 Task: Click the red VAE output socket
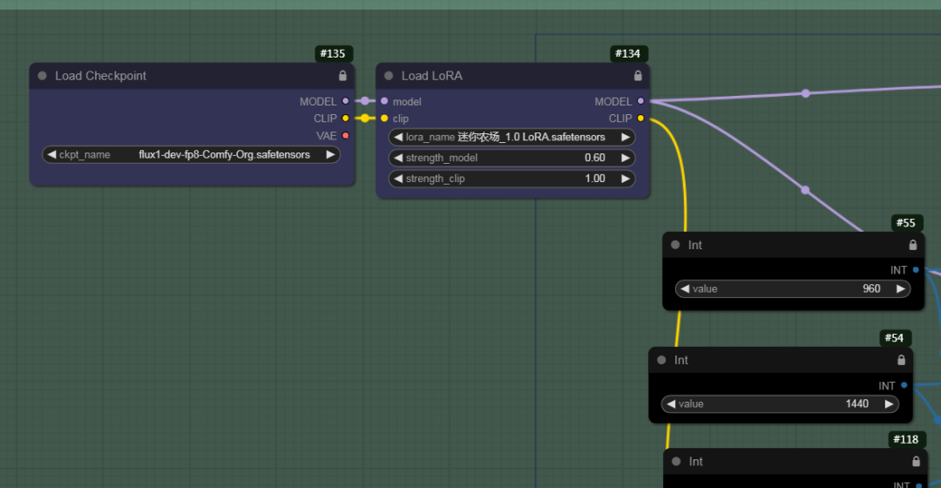click(x=345, y=136)
